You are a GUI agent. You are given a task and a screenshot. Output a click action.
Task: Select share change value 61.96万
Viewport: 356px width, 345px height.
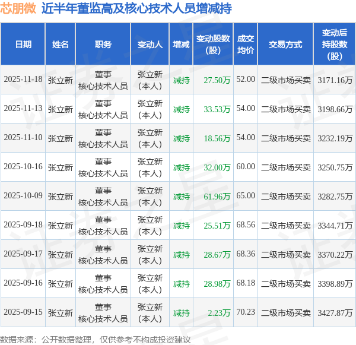point(217,197)
